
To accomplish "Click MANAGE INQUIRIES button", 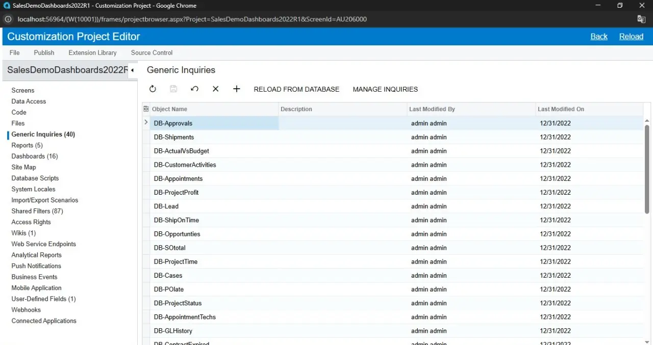I will [385, 89].
